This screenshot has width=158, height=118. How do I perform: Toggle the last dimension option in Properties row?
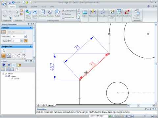point(24,56)
